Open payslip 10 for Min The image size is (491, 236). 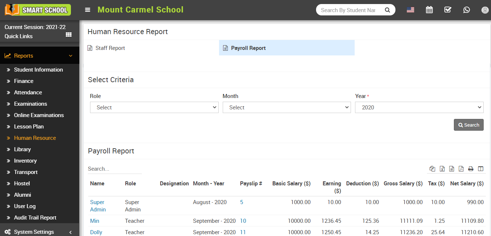(243, 221)
